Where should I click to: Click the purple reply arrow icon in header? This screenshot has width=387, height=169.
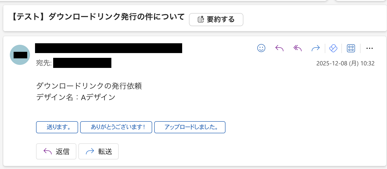pyautogui.click(x=279, y=48)
